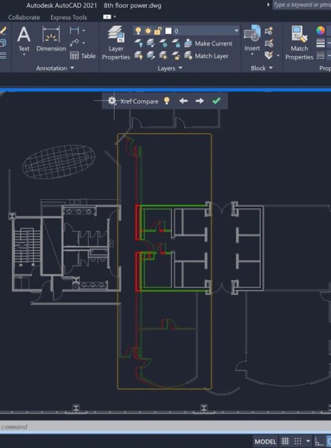Activate the Dimension tool
This screenshot has height=448, width=331.
click(x=51, y=39)
